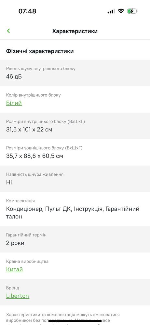Select indoor unit dimensions 31,5 x 101 x 22 см
This screenshot has height=325, width=150.
pyautogui.click(x=29, y=129)
